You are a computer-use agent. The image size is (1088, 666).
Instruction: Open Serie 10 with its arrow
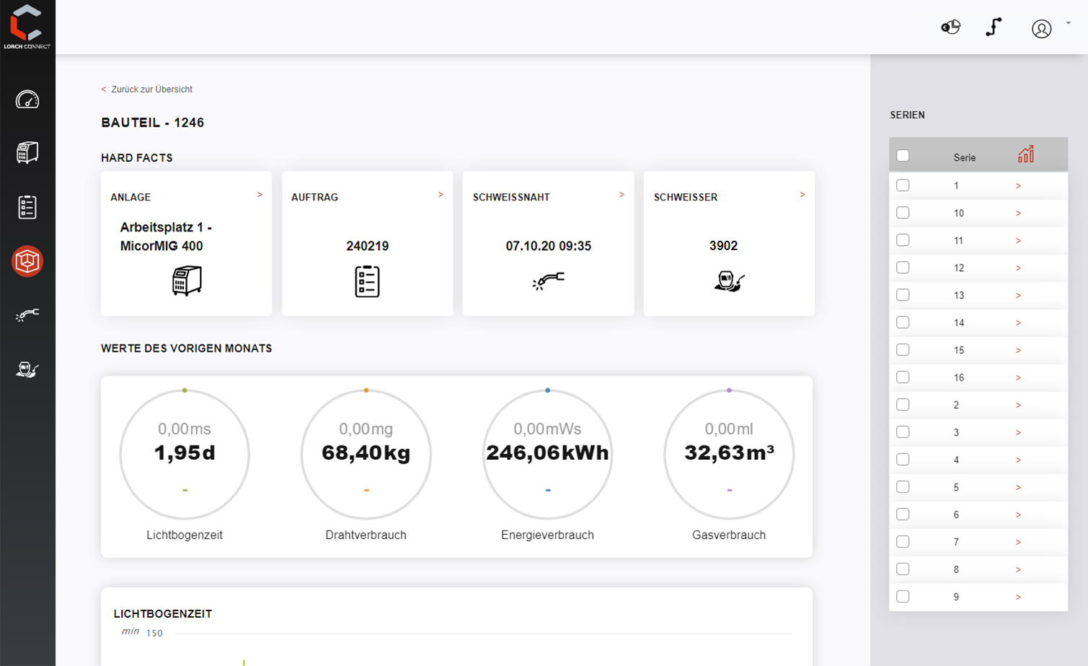tap(1018, 213)
